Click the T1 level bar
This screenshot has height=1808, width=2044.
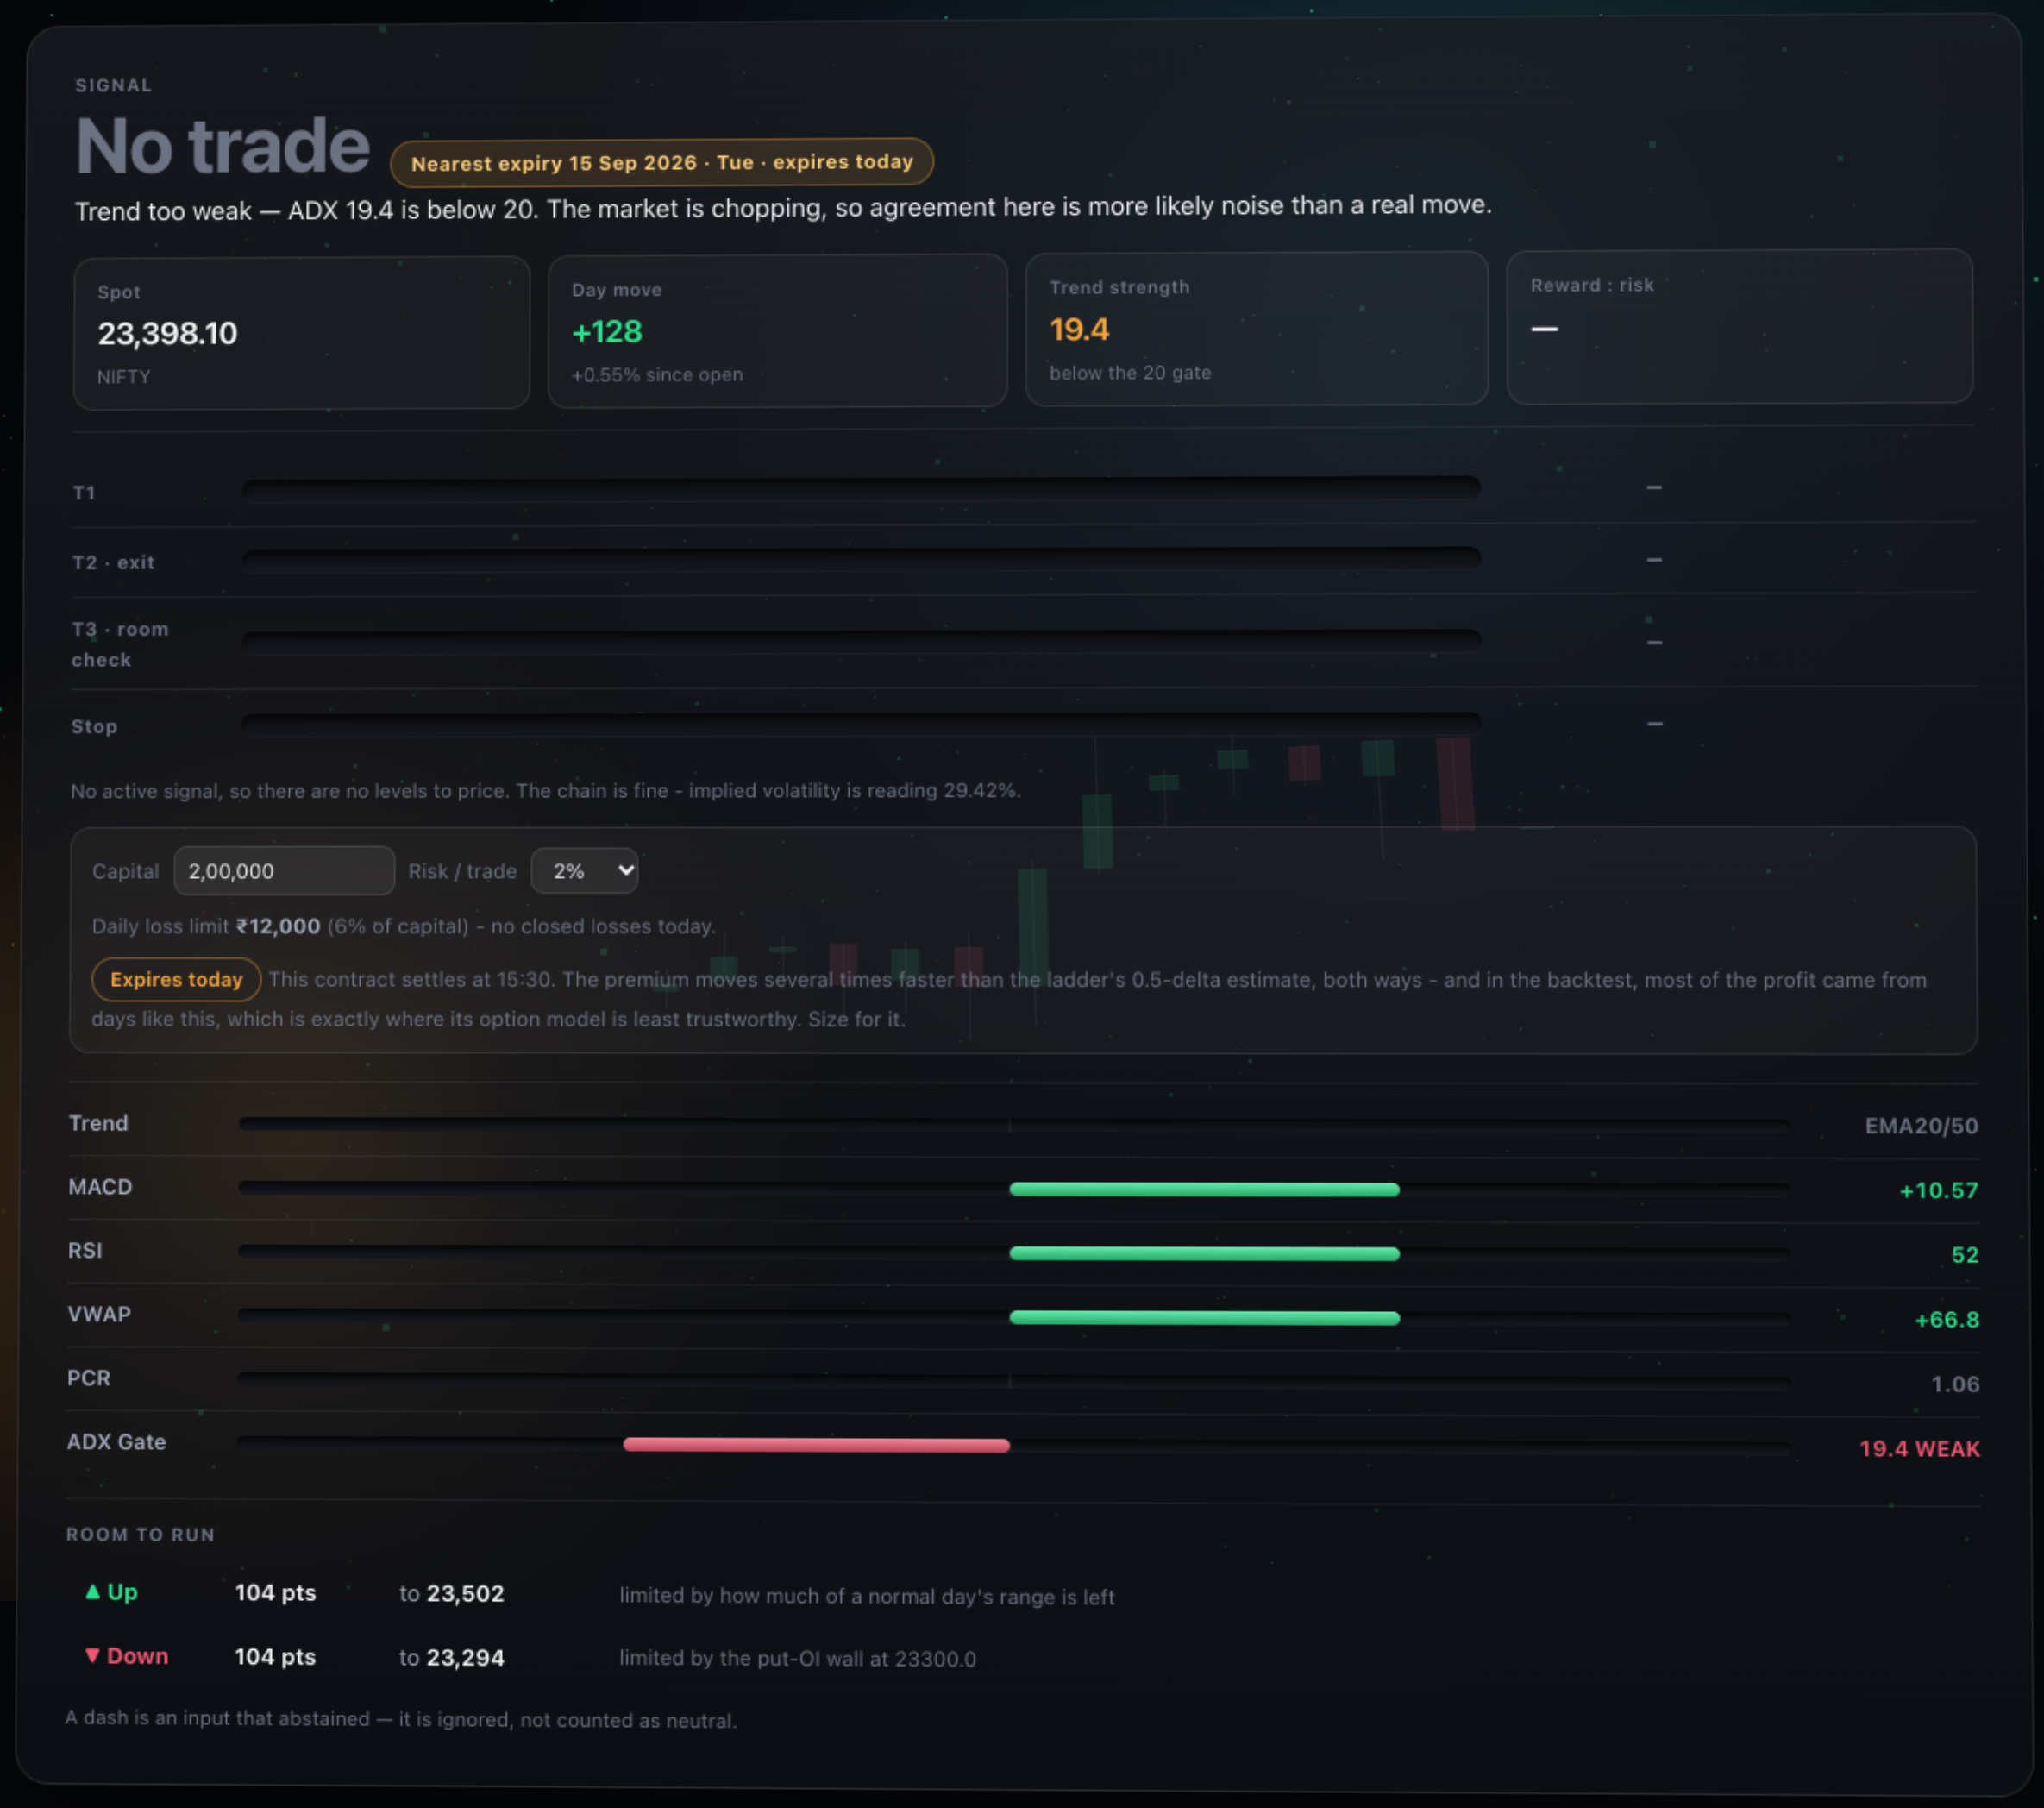(x=861, y=488)
